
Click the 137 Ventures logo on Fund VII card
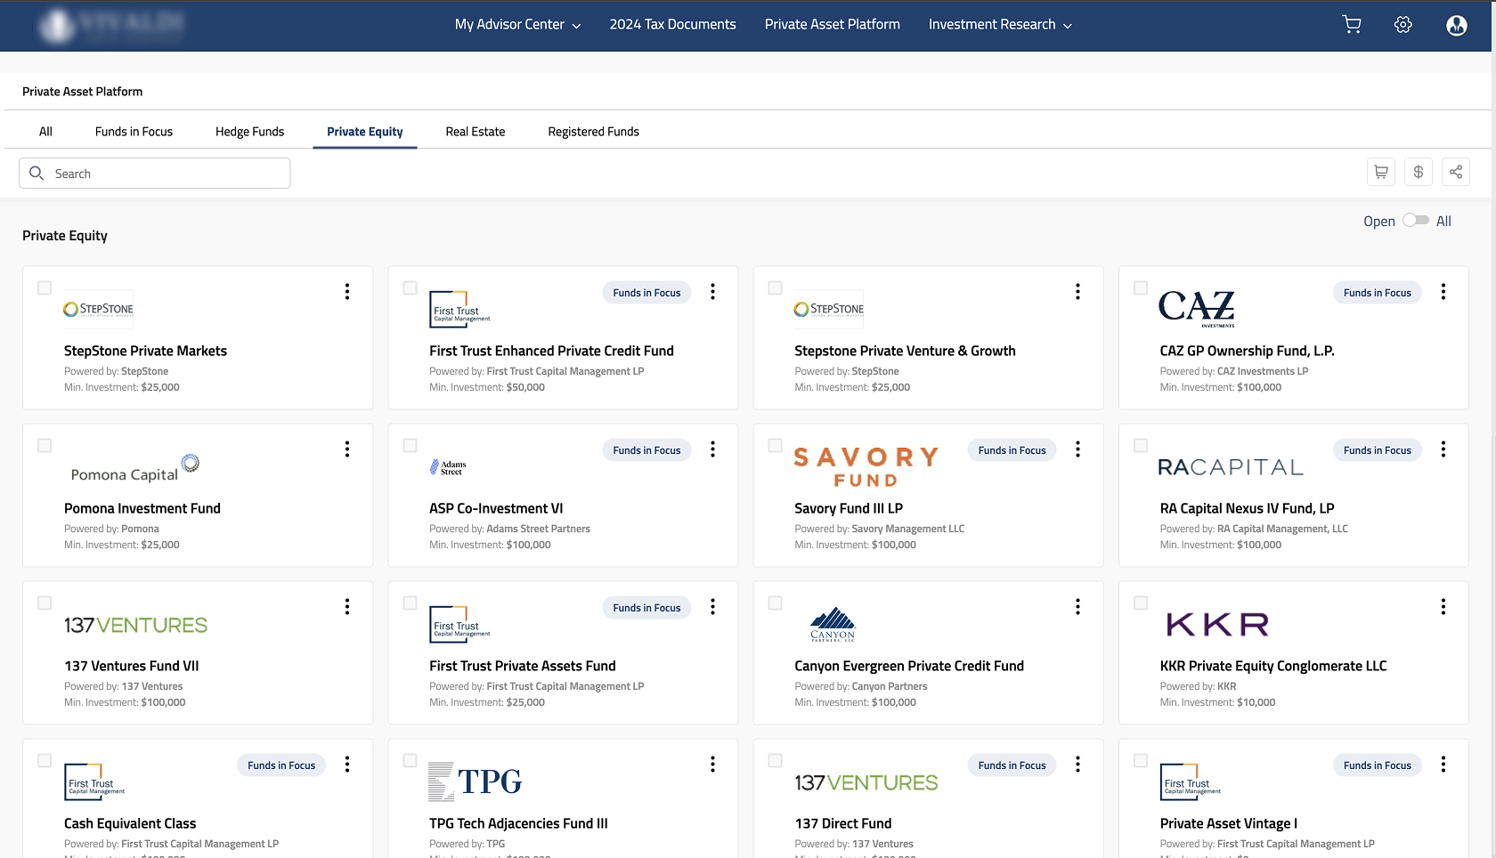coord(135,625)
